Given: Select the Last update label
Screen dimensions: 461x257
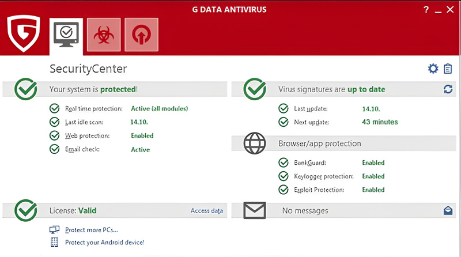Looking at the screenshot, I should click(x=311, y=109).
